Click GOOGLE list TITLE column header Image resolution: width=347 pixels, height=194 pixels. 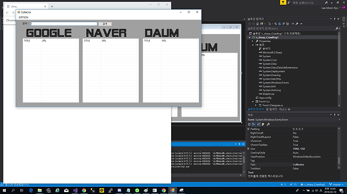pyautogui.click(x=32, y=41)
